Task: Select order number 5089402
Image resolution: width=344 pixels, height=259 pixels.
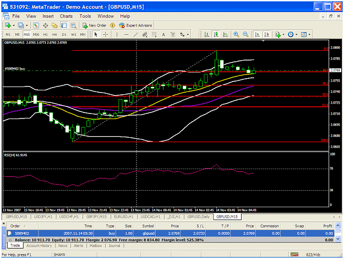Action: click(x=22, y=233)
